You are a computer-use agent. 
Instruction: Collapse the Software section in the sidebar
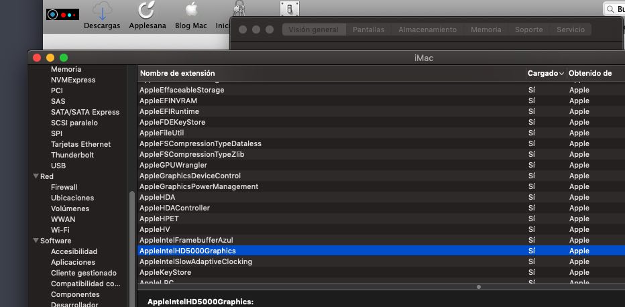click(36, 241)
